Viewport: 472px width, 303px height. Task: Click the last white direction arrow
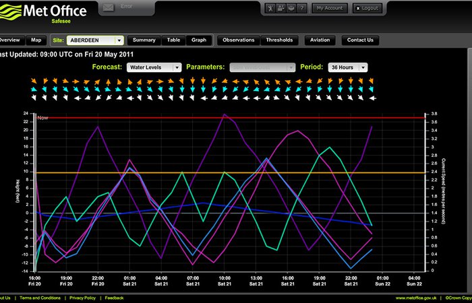tap(373, 98)
